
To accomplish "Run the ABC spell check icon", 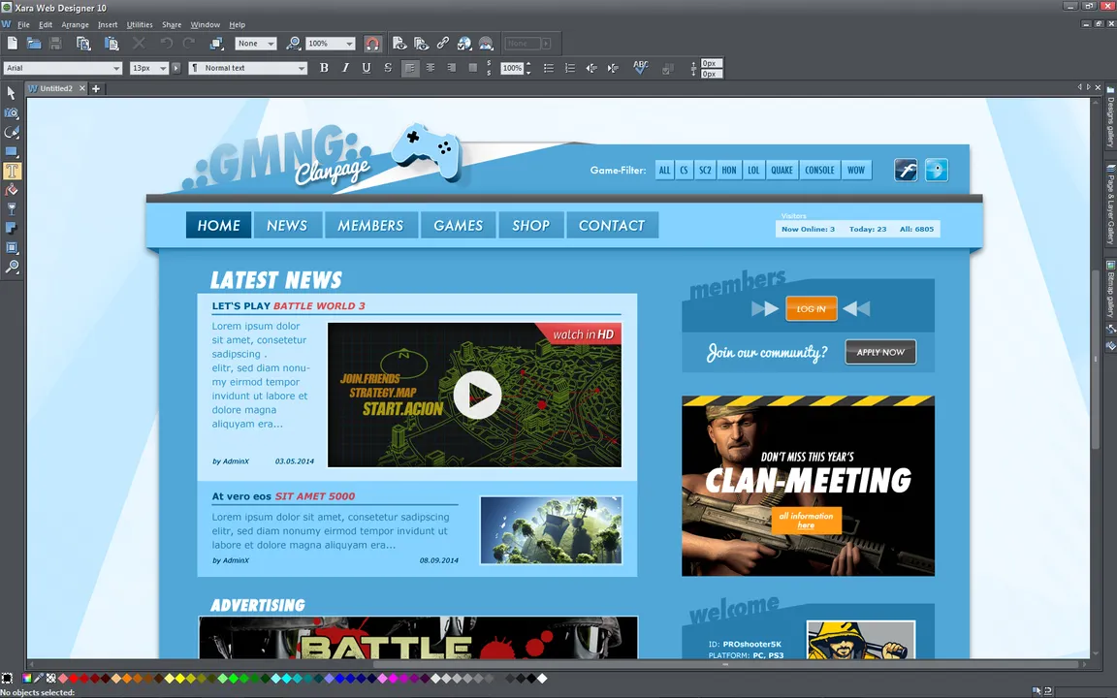I will coord(640,68).
